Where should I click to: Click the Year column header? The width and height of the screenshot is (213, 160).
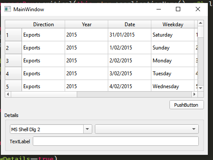coord(87,24)
